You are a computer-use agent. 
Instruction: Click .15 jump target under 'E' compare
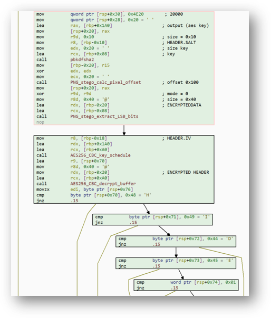(157, 266)
